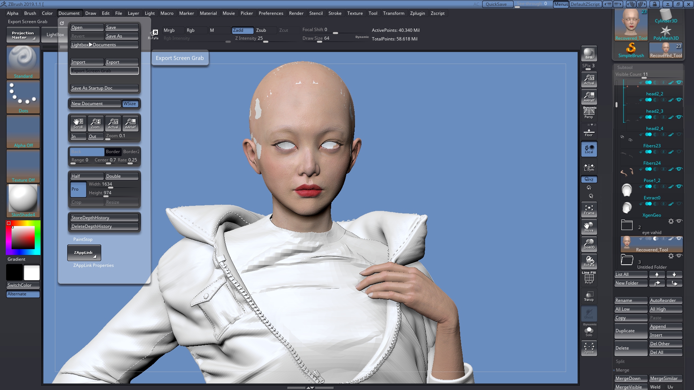Image resolution: width=694 pixels, height=390 pixels.
Task: Open Lightbox Documents browser
Action: click(104, 45)
